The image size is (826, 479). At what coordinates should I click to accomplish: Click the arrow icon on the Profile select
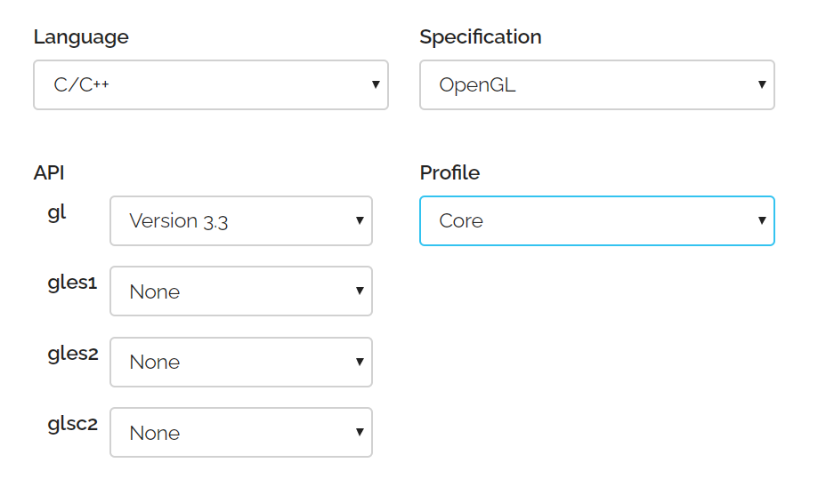762,220
